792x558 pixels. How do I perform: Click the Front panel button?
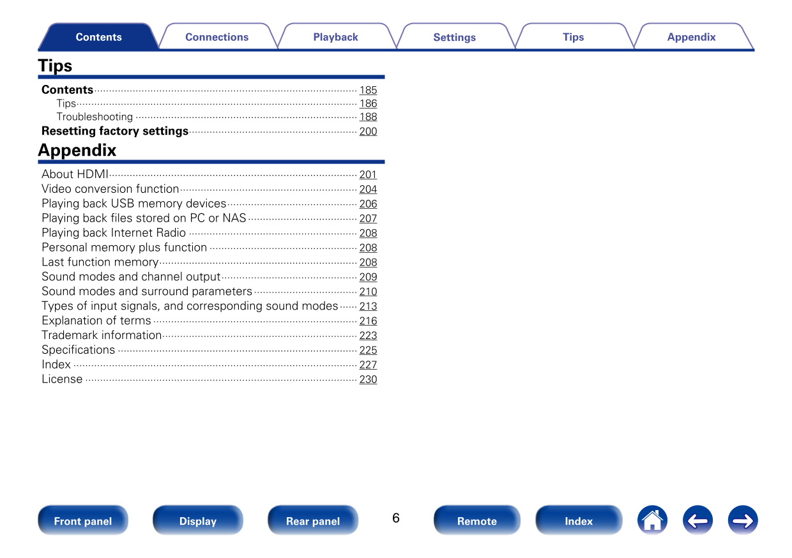(83, 521)
